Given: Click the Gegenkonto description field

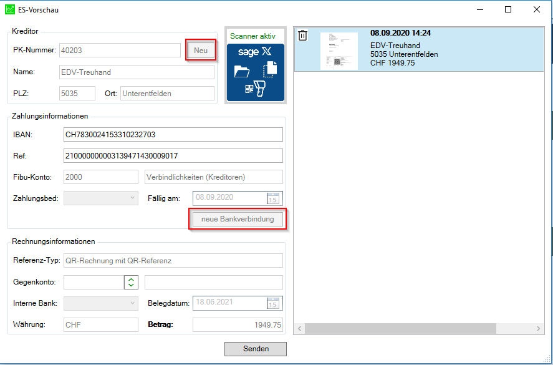Looking at the screenshot, I should 214,283.
